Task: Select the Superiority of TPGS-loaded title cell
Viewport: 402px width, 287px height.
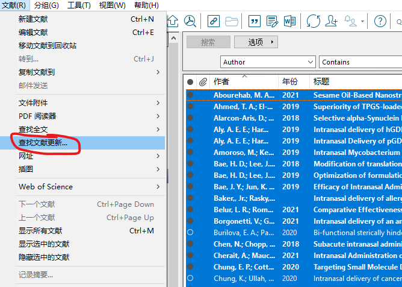Action: [x=357, y=107]
